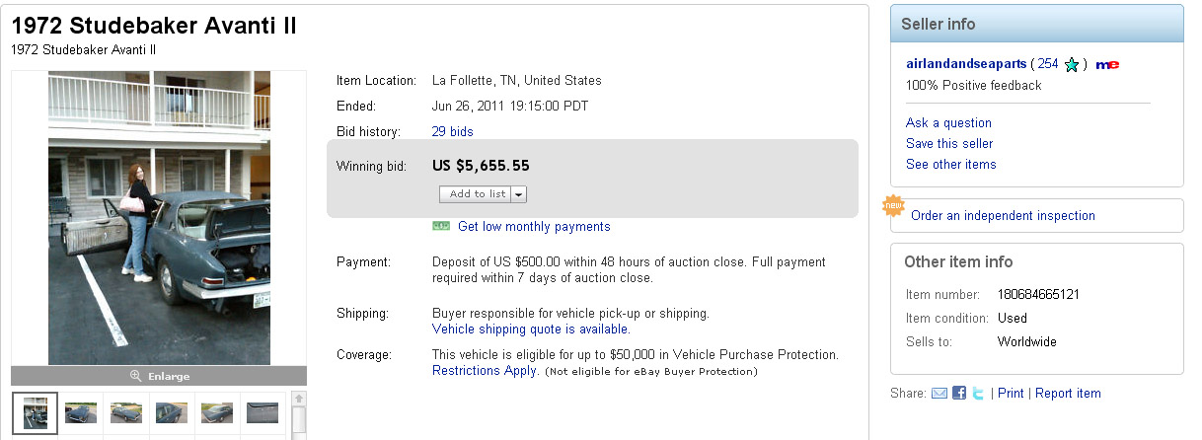Order an independent inspection

click(1003, 215)
